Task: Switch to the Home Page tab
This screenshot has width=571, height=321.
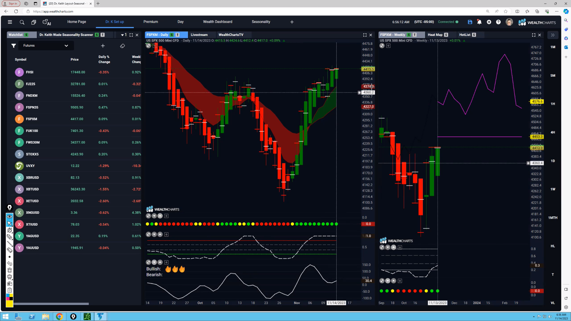Action: pos(77,22)
